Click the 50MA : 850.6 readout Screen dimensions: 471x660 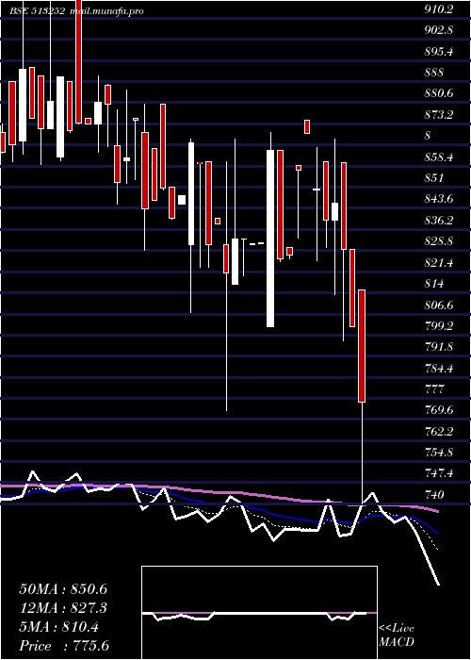tap(63, 589)
